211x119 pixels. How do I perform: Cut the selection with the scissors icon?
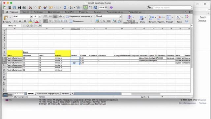(x=30, y=7)
